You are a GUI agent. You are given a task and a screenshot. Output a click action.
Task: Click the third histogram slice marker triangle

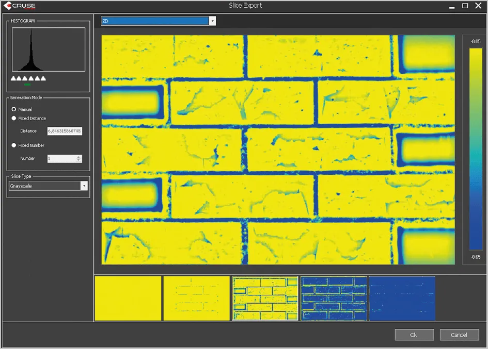pos(25,78)
